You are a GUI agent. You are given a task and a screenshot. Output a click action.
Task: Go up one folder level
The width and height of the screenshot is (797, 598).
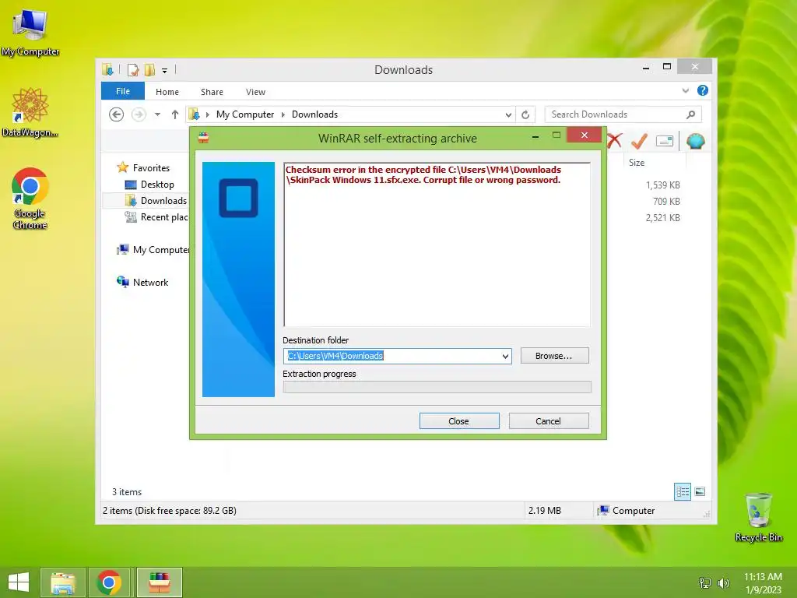coord(175,114)
